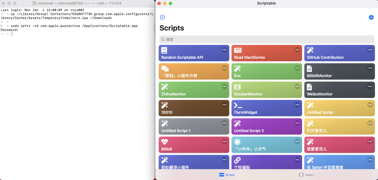Open more options for 打开爱范儿
Screen dimensions: 378x180
pos(370,123)
